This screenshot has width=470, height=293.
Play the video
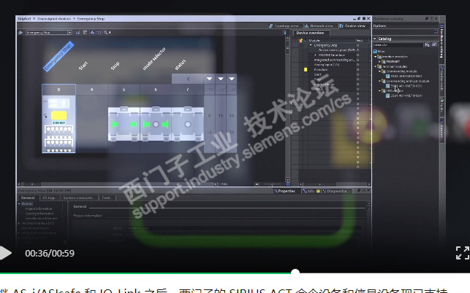tap(5, 253)
